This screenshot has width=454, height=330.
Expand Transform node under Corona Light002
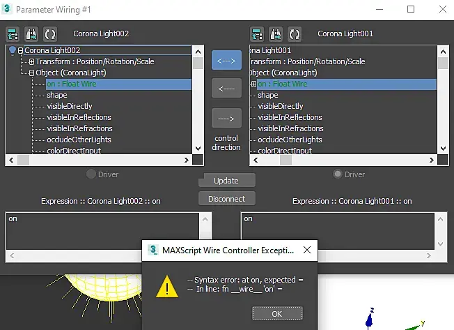[31, 61]
